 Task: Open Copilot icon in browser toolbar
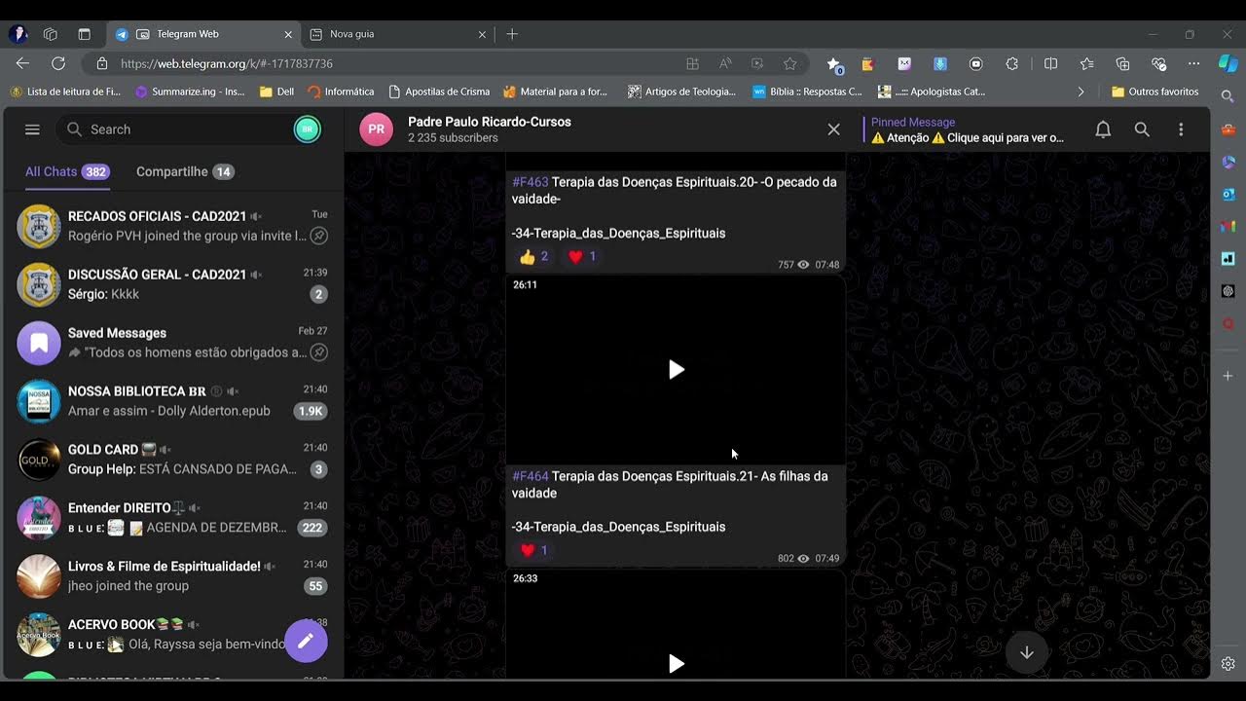(1228, 63)
